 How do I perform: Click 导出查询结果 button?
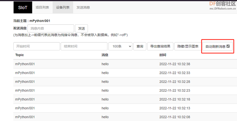tap(160, 46)
